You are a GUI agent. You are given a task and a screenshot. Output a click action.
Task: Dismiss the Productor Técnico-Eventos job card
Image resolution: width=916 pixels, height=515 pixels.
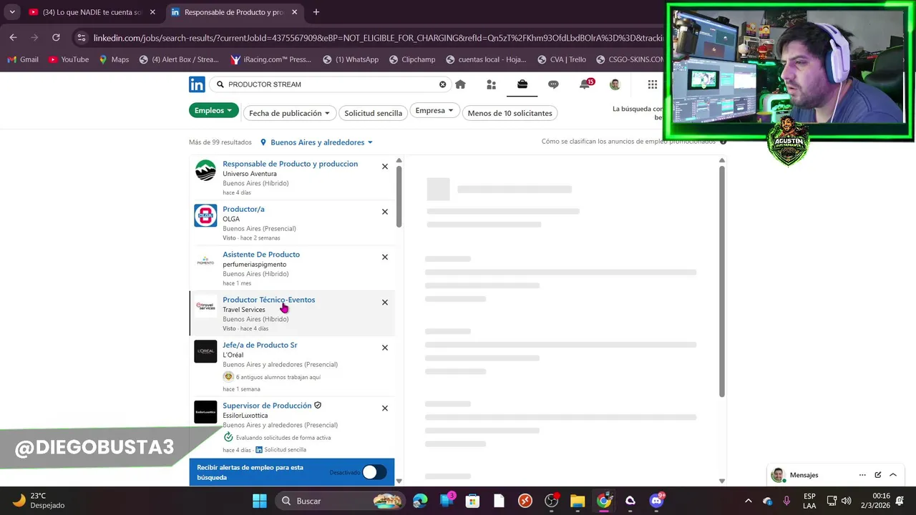click(x=385, y=303)
